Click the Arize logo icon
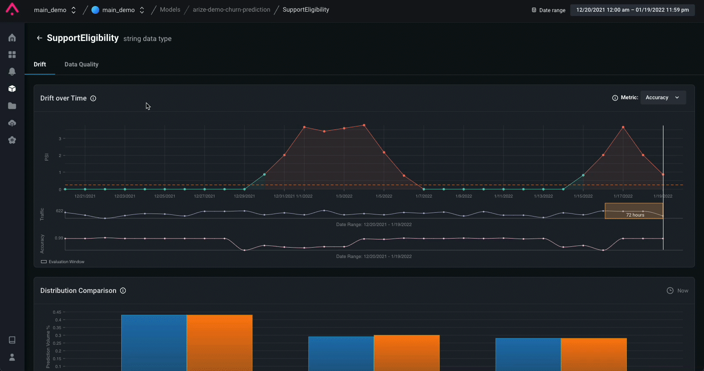 12,9
